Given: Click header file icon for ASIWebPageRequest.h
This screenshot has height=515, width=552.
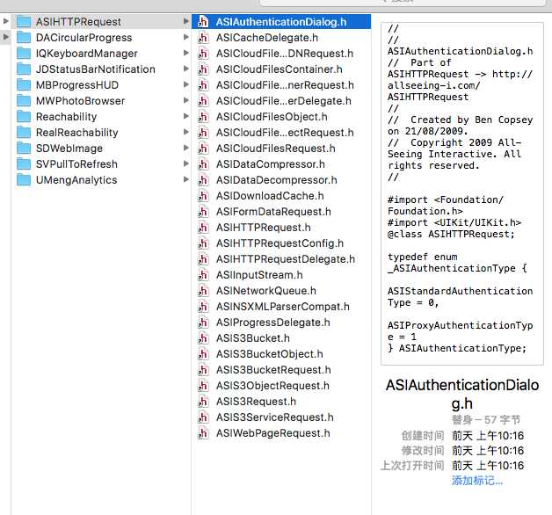Looking at the screenshot, I should pos(203,433).
